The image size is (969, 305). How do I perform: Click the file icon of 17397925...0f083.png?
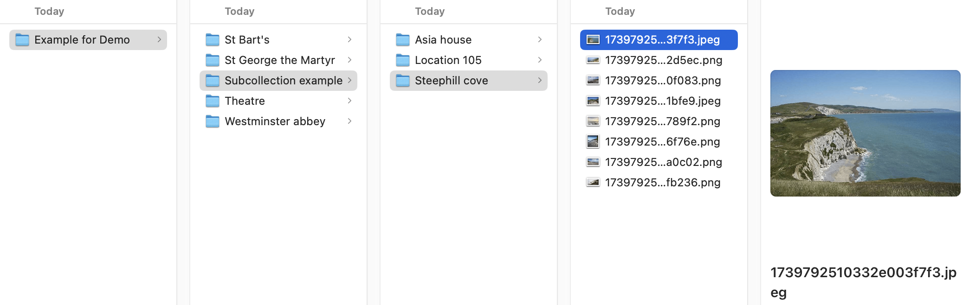[x=593, y=81]
